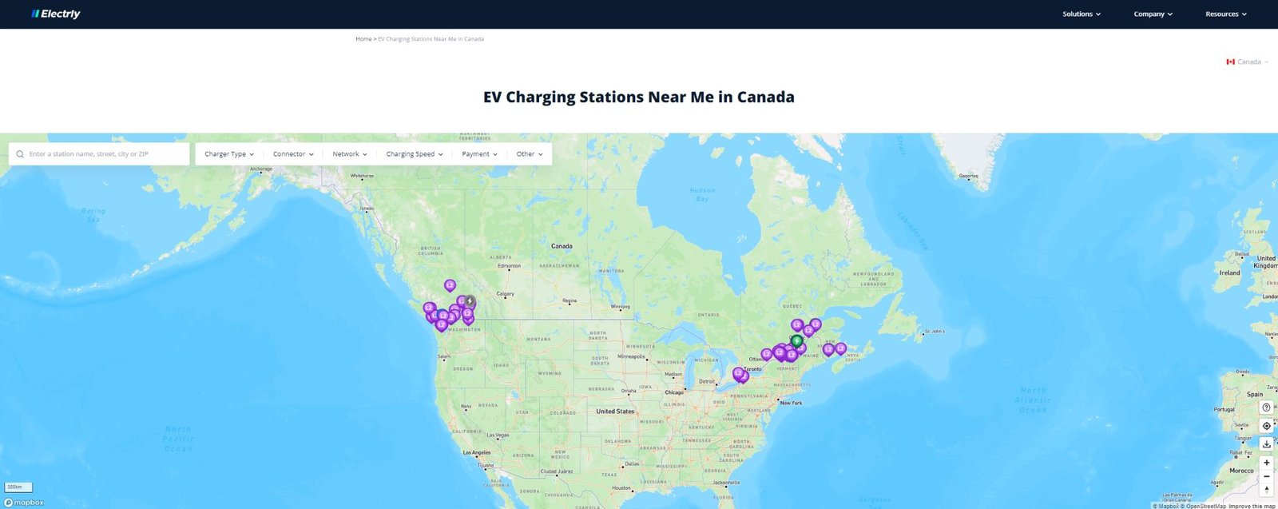Zoom in the map with plus
The width and height of the screenshot is (1278, 509).
pyautogui.click(x=1266, y=463)
